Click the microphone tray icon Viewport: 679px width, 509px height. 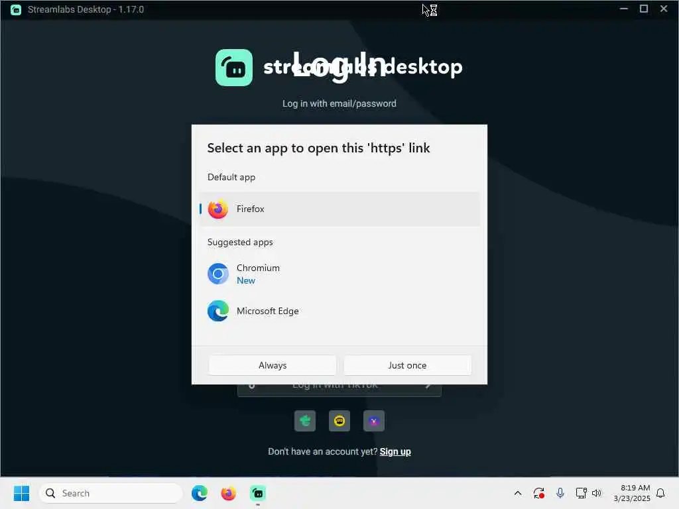560,493
